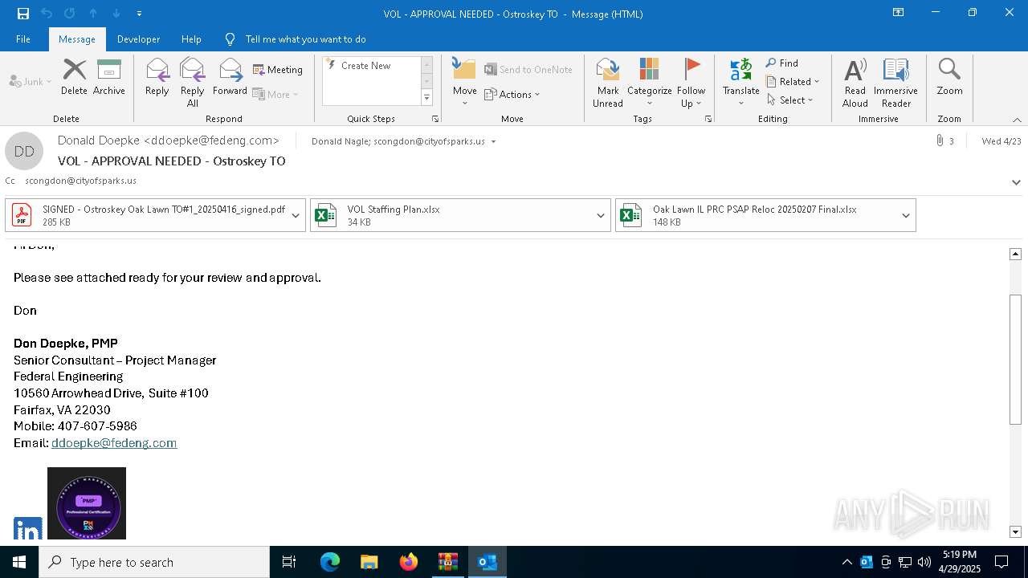Delete this email message
This screenshot has height=578, width=1028.
tap(74, 78)
